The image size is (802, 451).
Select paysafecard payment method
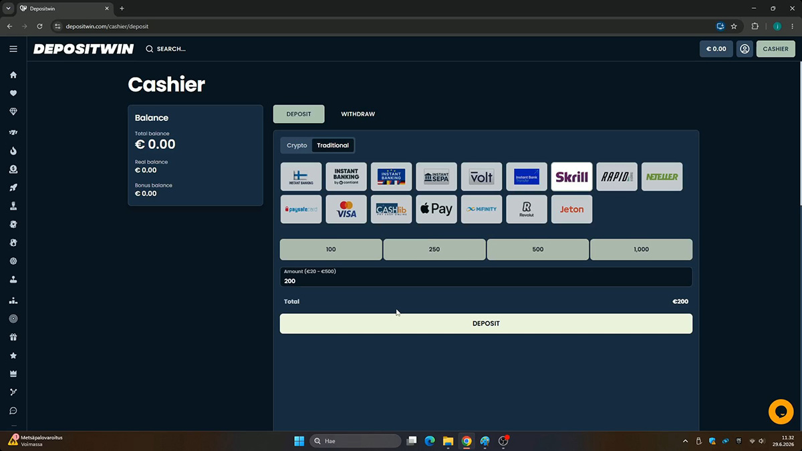tap(301, 209)
